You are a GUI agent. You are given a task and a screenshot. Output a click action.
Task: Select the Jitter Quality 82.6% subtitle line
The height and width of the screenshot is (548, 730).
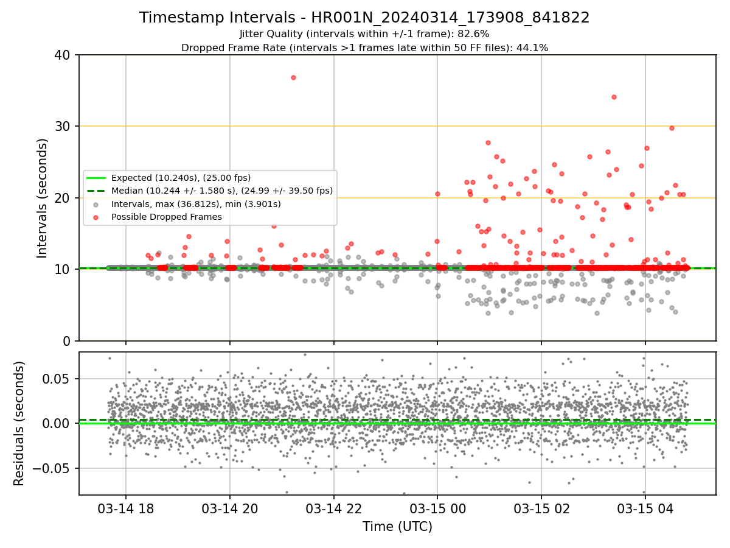(x=364, y=34)
